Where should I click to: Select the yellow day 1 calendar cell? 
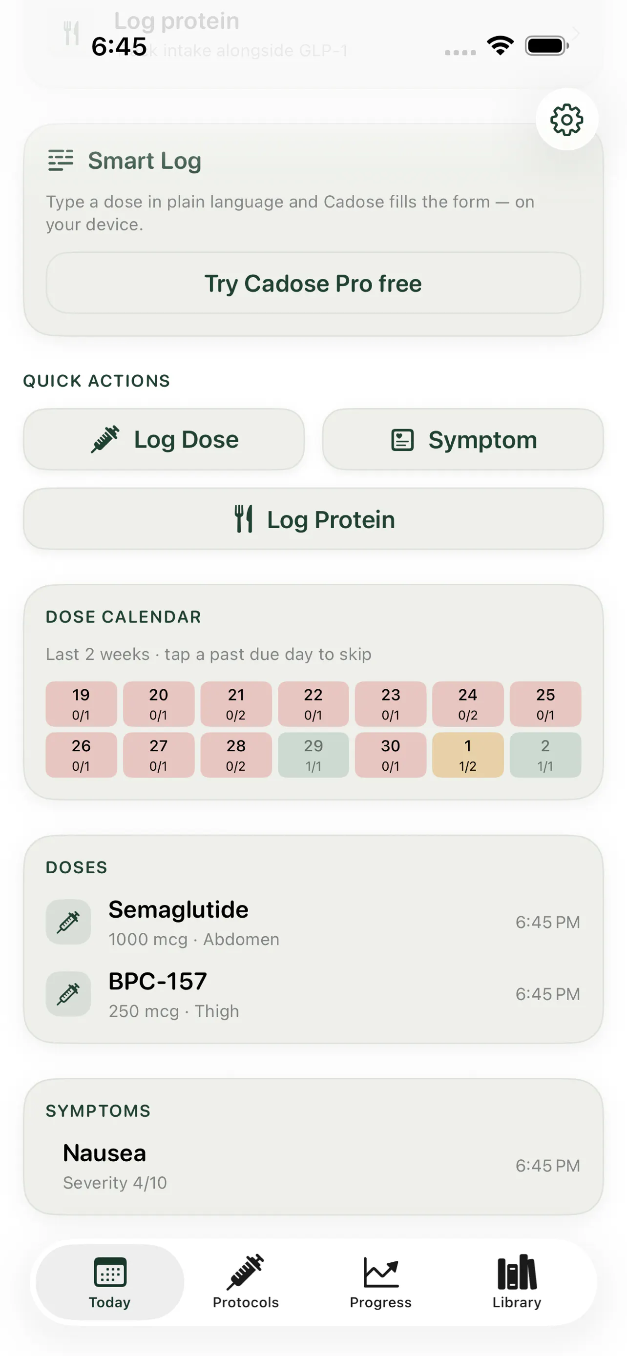(467, 755)
